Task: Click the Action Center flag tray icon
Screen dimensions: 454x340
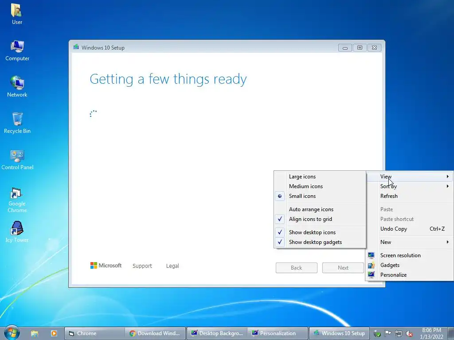Action: pos(387,333)
